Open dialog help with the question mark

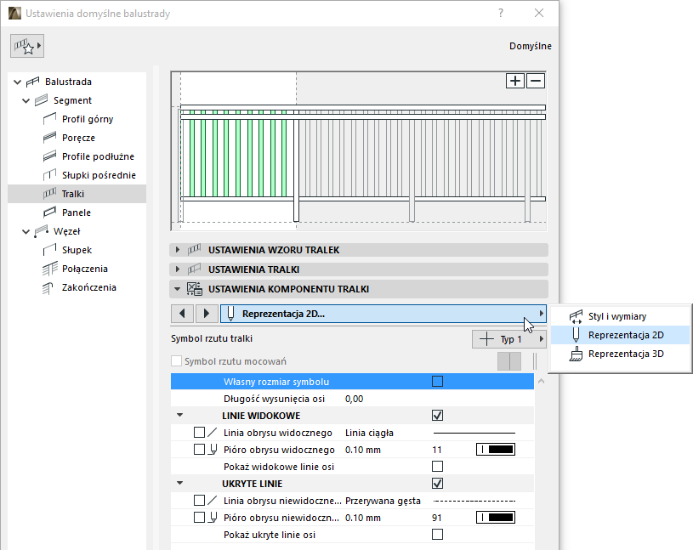point(500,13)
